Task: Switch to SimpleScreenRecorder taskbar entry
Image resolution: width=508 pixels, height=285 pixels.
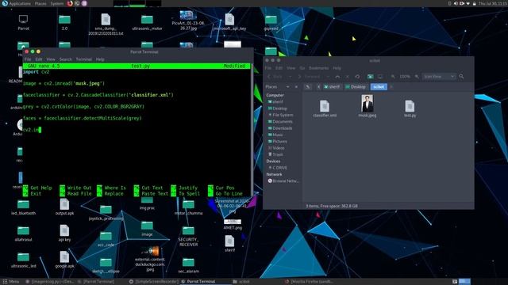Action: coord(154,282)
